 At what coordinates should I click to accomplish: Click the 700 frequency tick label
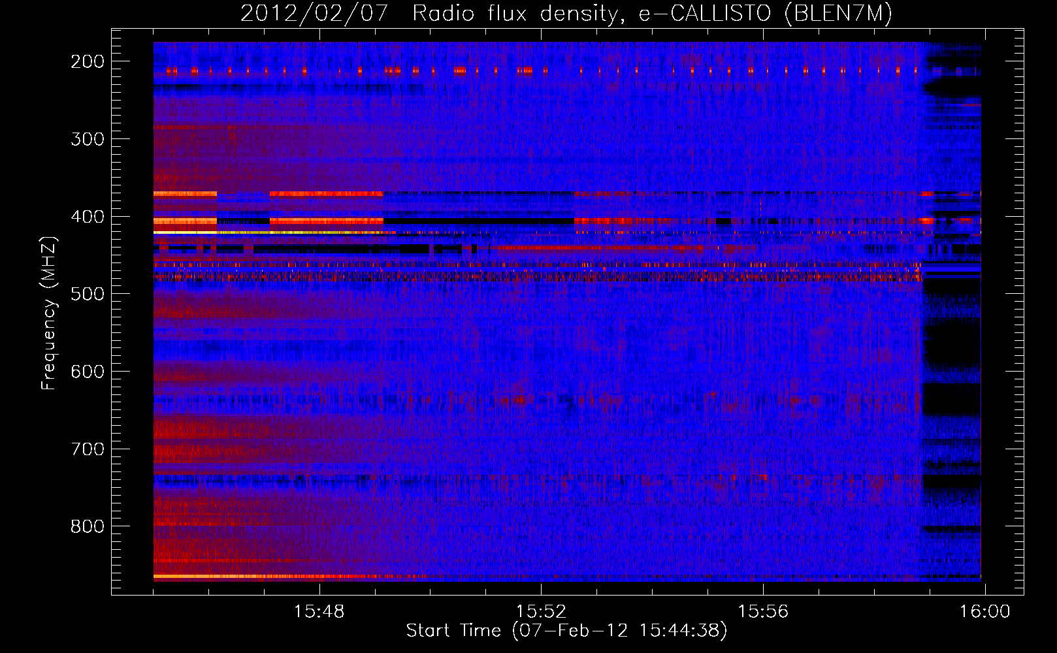(x=87, y=449)
